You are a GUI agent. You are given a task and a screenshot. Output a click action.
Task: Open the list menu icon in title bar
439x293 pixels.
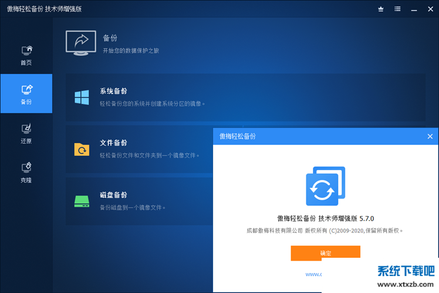click(398, 9)
